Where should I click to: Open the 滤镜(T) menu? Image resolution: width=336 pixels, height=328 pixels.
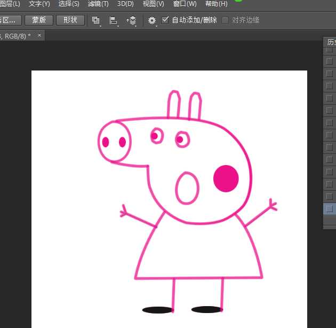pyautogui.click(x=98, y=4)
